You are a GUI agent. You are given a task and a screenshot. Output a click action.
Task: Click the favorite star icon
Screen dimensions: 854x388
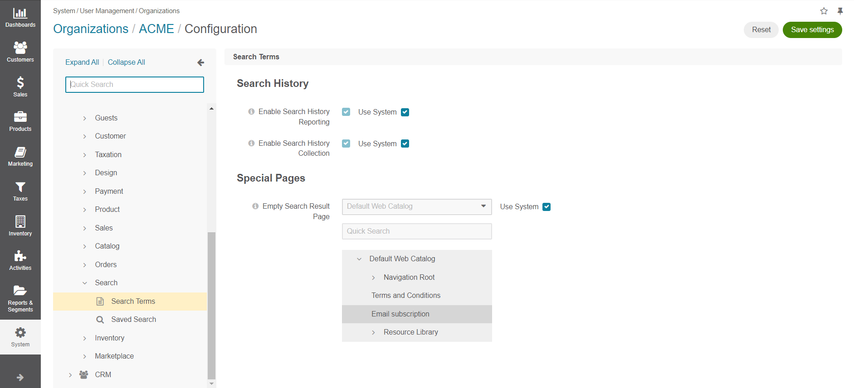pos(824,11)
